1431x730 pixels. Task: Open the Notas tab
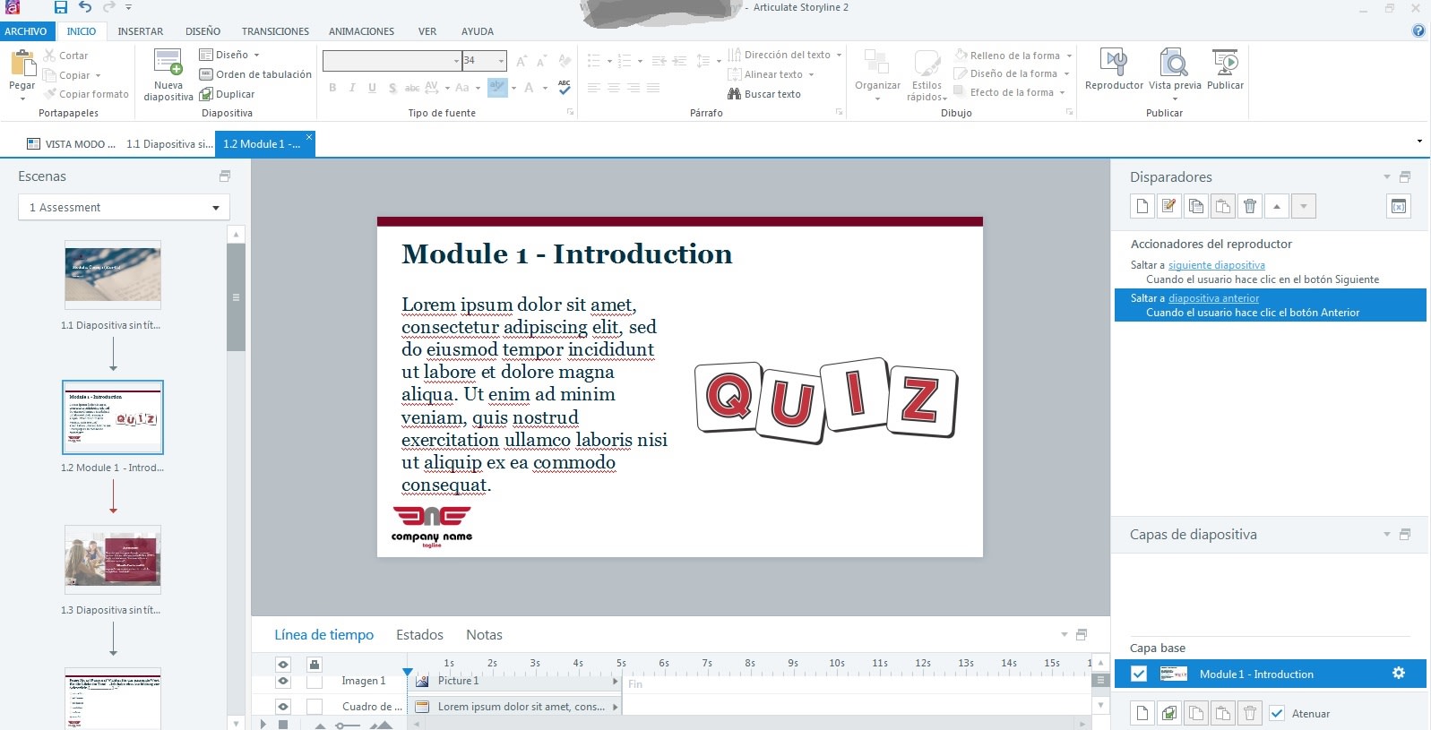click(484, 635)
